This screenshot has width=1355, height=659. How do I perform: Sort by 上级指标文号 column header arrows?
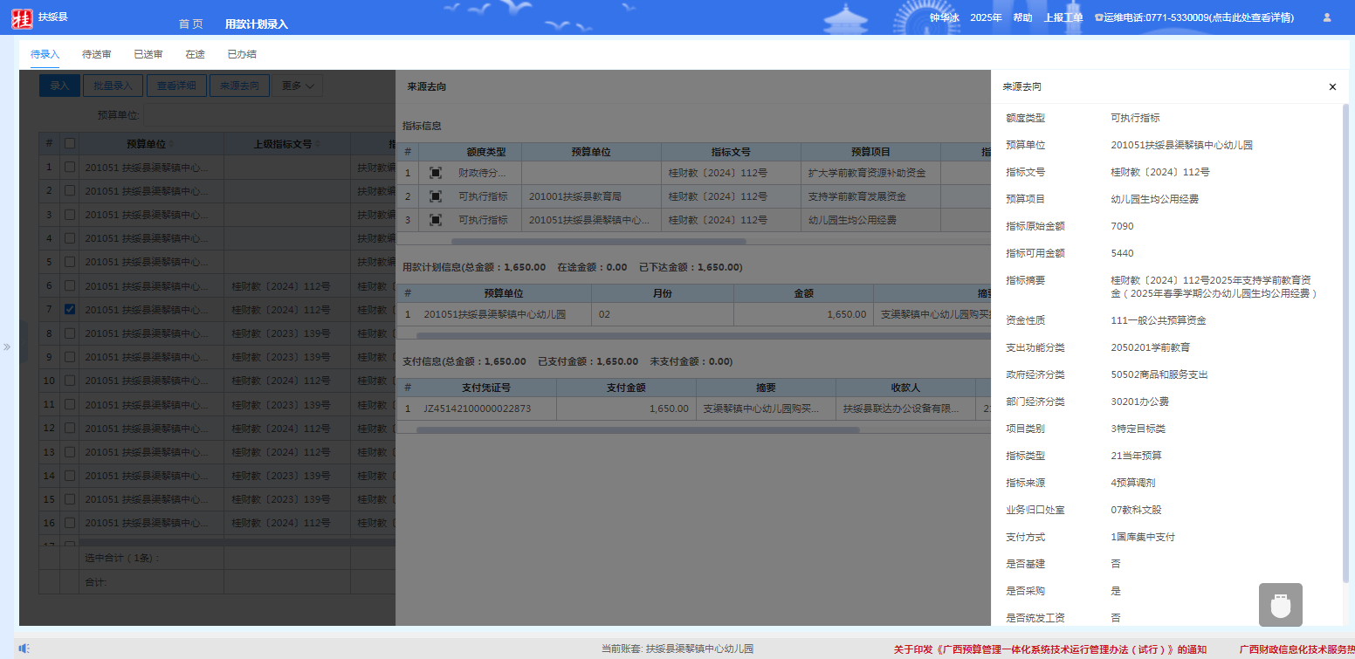pos(318,144)
